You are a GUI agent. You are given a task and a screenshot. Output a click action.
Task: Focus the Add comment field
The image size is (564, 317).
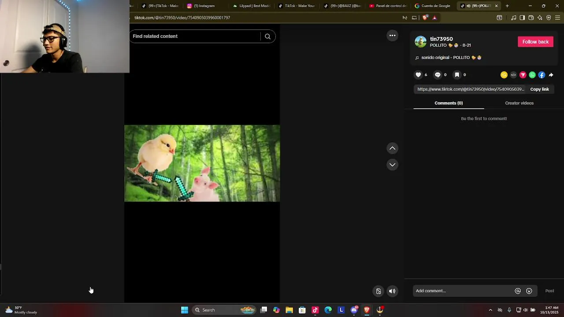click(464, 291)
